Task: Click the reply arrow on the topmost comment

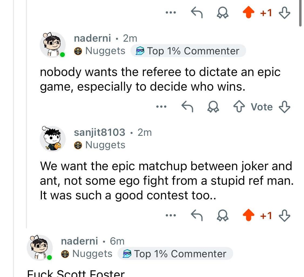Action: [197, 12]
